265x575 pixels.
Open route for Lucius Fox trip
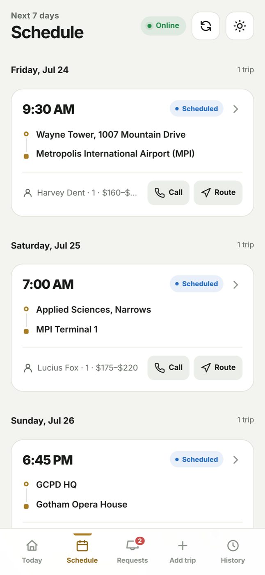(218, 368)
